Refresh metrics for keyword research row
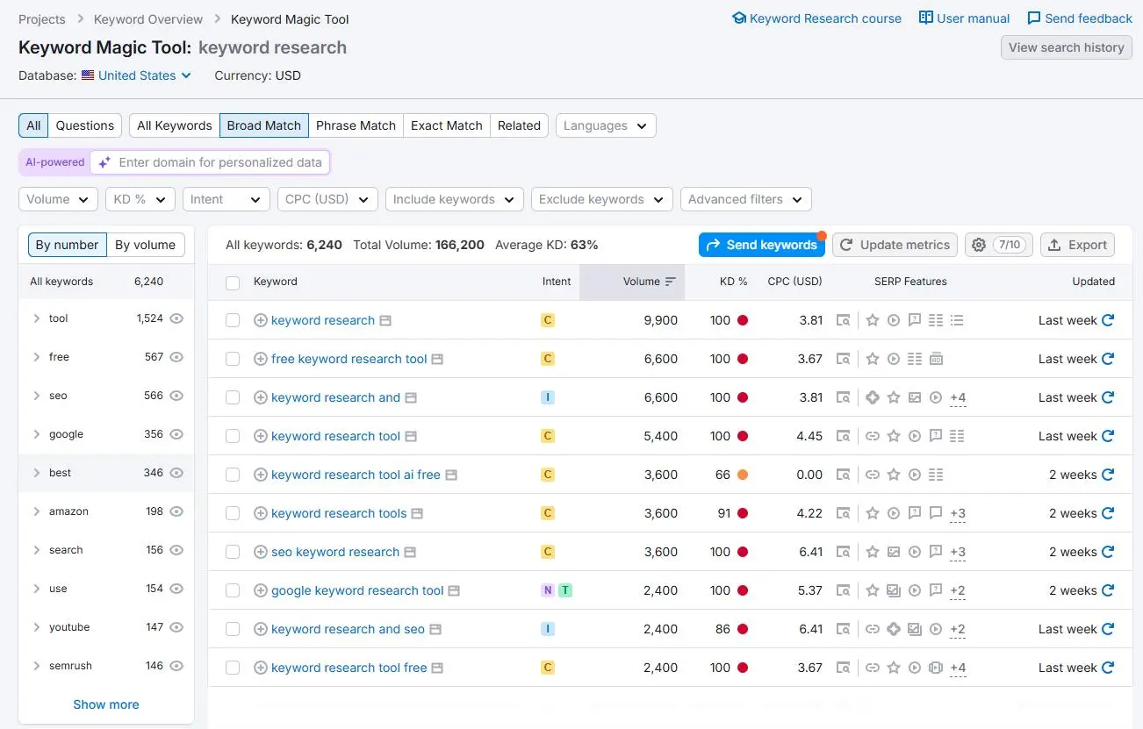1143x729 pixels. (x=1108, y=320)
